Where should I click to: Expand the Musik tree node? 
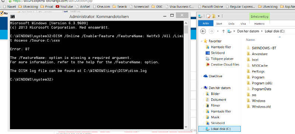[204, 117]
